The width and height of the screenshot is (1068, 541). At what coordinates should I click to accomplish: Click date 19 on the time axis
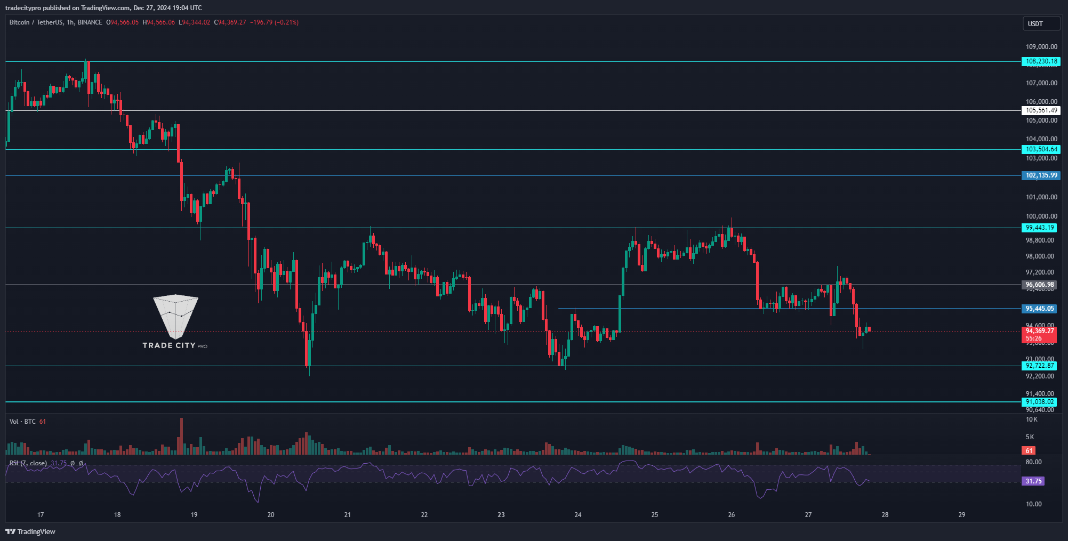[x=194, y=515]
